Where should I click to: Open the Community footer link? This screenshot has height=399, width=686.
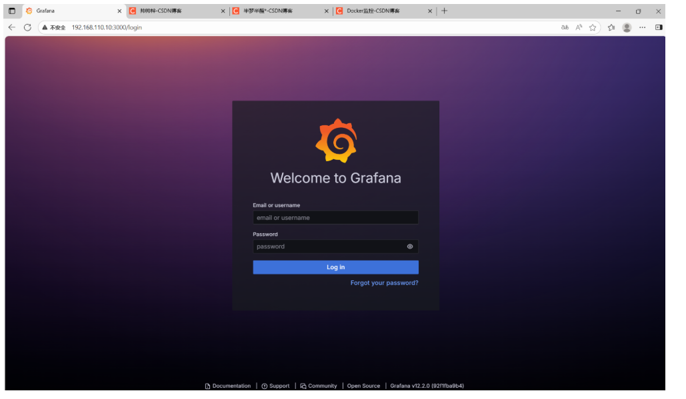click(319, 386)
